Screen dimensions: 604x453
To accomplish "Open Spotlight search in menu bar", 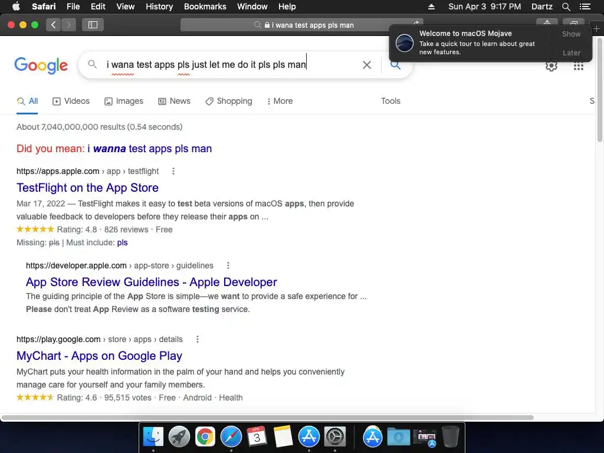I will point(566,6).
